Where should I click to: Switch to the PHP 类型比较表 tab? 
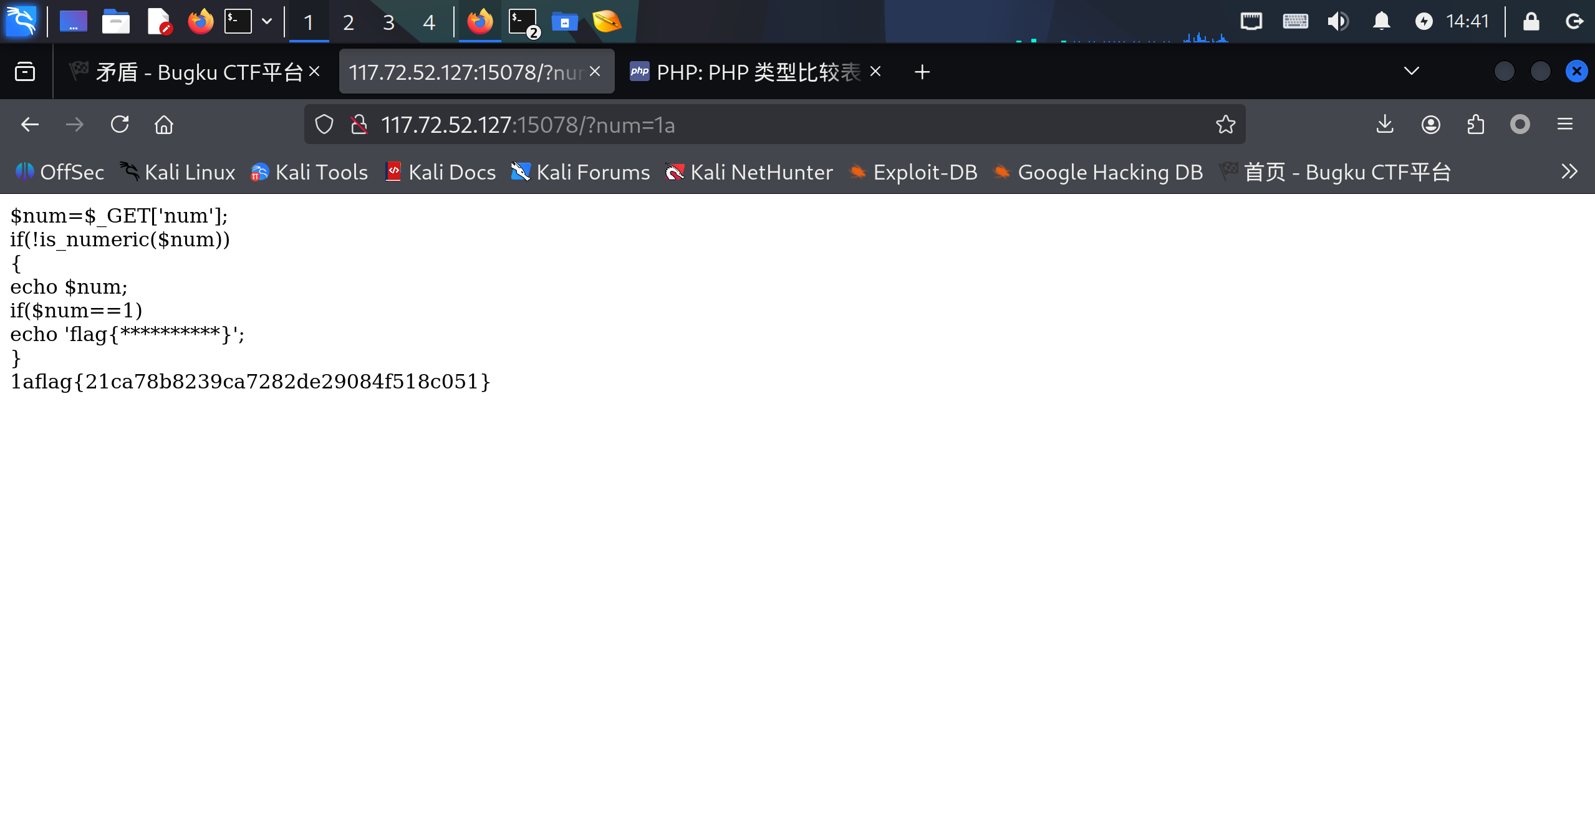point(758,72)
